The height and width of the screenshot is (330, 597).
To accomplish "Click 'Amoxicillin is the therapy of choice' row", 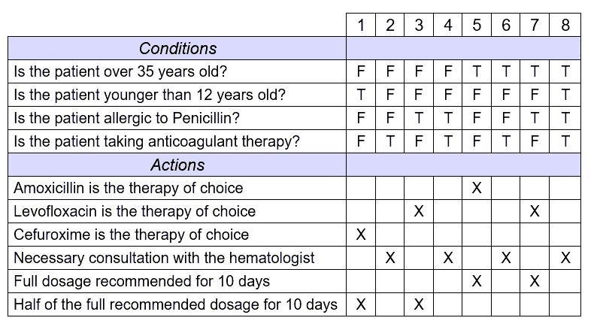I will (x=294, y=188).
